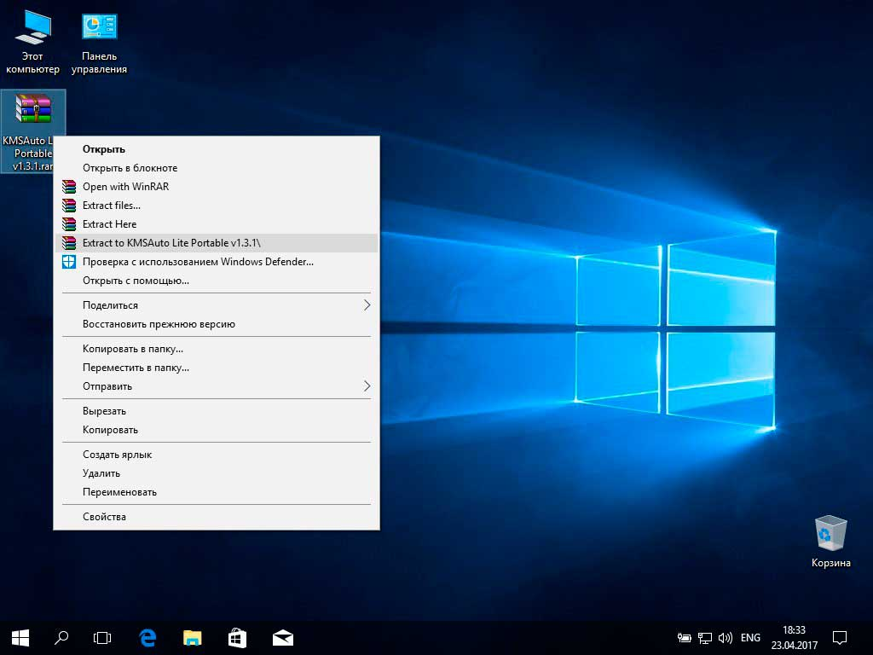Click the WinRAR icon beside Extract files...
This screenshot has height=655, width=873.
click(x=69, y=206)
